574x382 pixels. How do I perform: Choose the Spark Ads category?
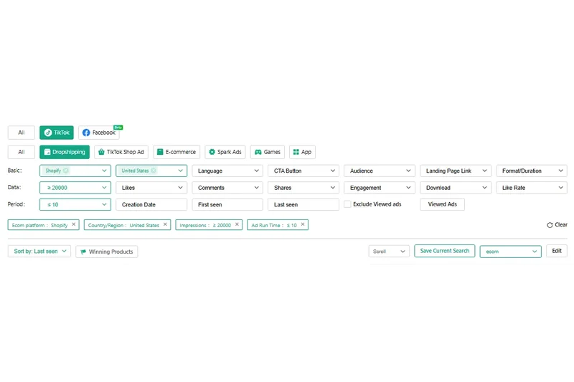click(225, 152)
